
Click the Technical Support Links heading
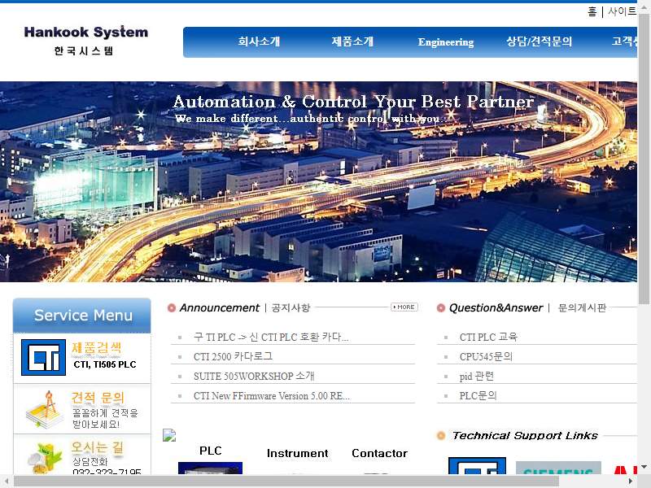click(x=525, y=435)
